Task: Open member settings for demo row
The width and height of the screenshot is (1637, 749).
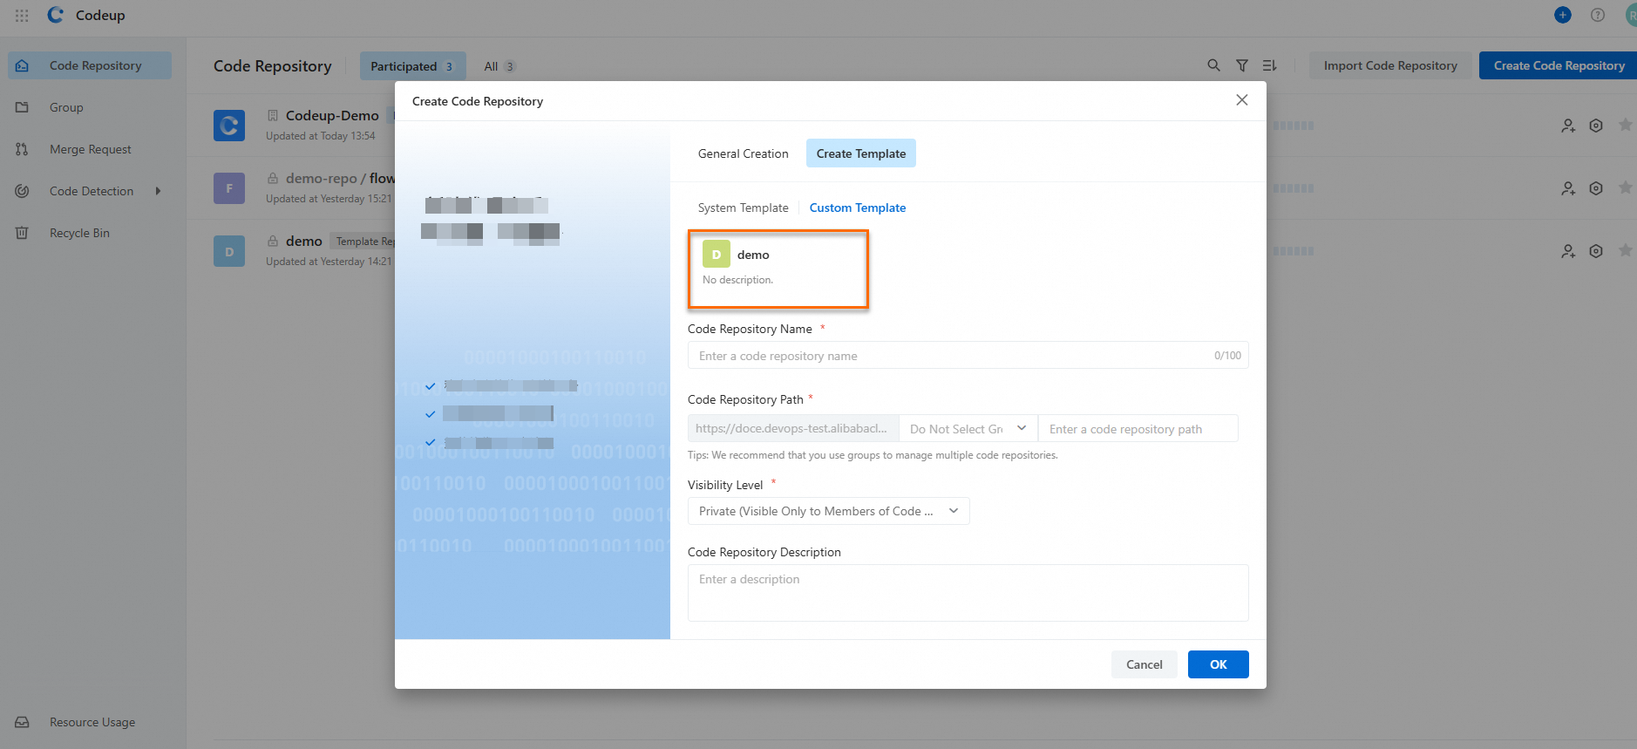Action: point(1568,251)
